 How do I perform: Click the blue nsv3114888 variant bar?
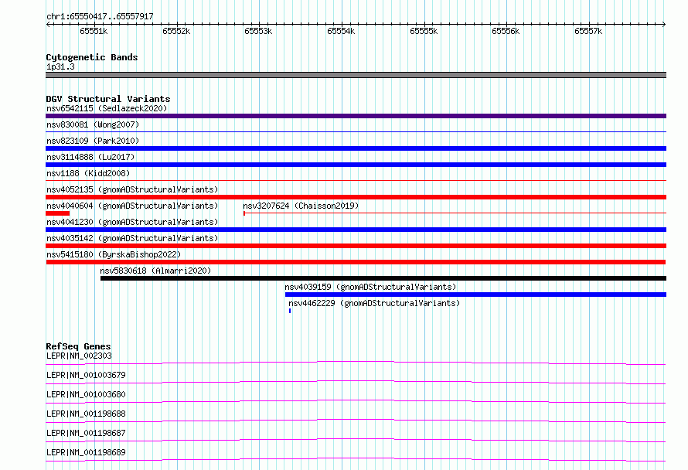(356, 165)
